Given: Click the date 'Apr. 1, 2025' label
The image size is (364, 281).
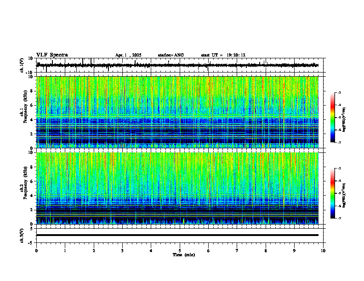Looking at the screenshot, I should tap(128, 55).
